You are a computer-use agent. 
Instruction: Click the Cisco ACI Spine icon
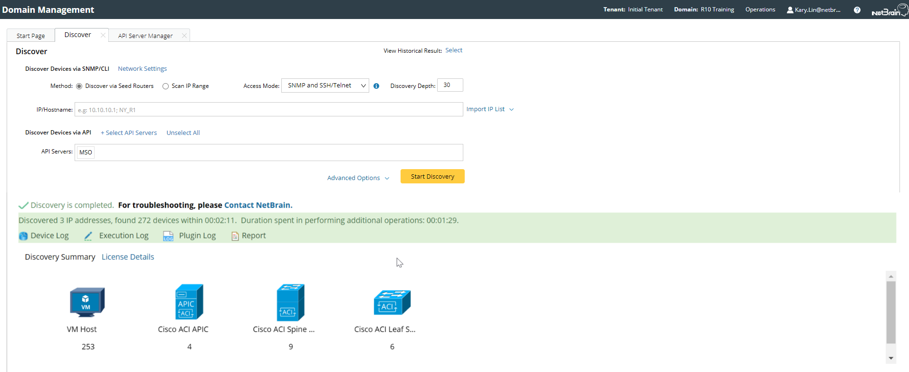290,302
